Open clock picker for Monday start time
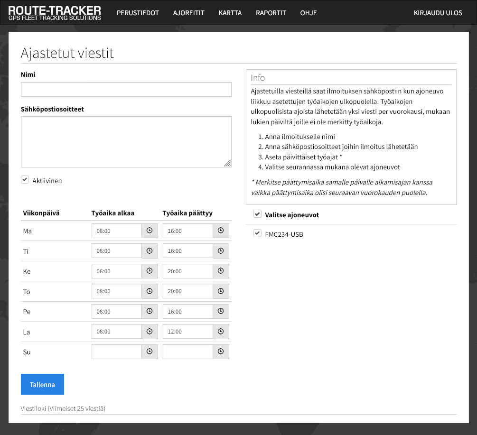 pyautogui.click(x=150, y=231)
